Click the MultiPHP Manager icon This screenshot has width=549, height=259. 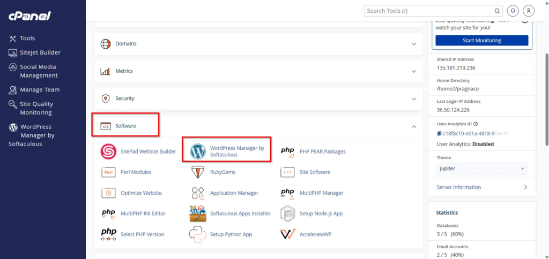click(287, 193)
